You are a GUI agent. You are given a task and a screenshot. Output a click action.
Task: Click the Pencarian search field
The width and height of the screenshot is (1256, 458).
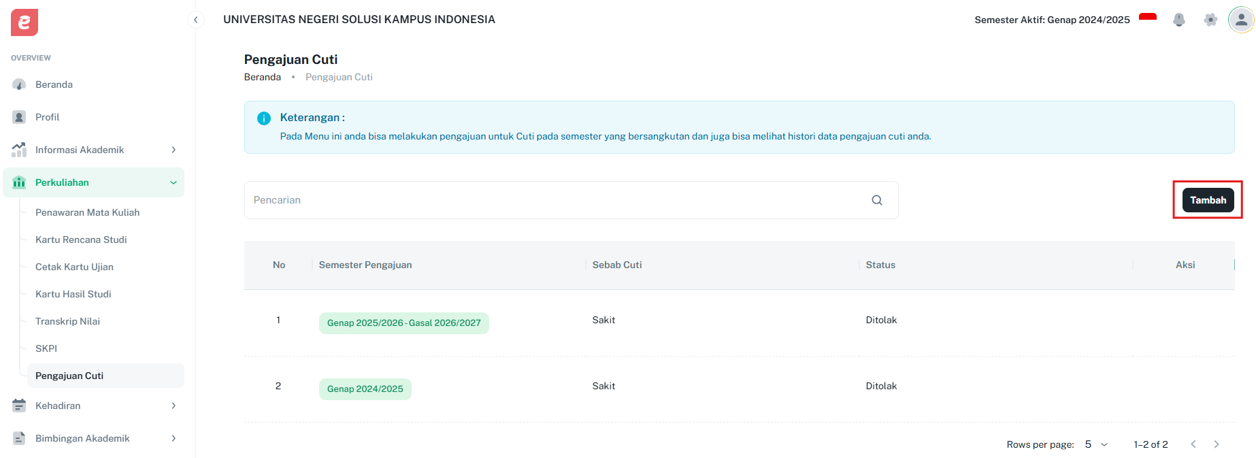point(571,200)
